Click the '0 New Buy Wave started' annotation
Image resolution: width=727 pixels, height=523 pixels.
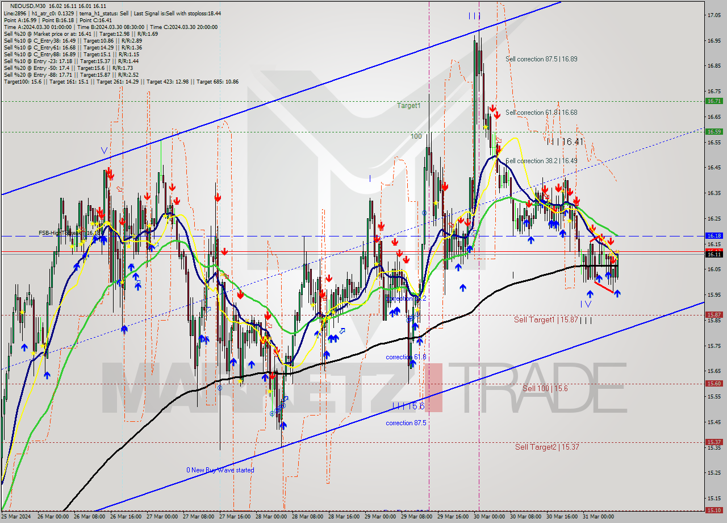[220, 470]
